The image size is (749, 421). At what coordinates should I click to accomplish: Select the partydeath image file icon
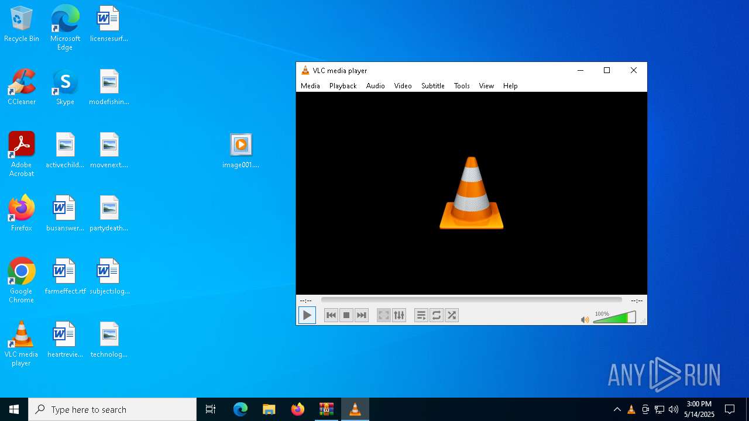coord(109,213)
